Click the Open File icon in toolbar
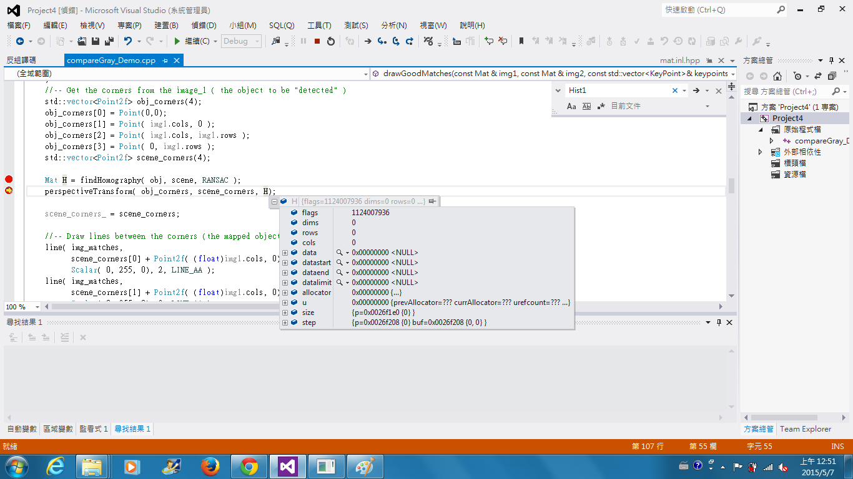This screenshot has width=853, height=479. click(x=82, y=41)
